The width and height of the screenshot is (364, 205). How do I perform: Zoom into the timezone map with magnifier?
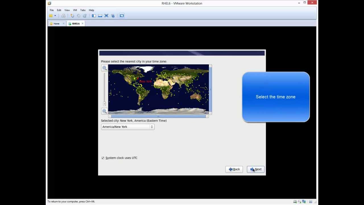click(104, 68)
